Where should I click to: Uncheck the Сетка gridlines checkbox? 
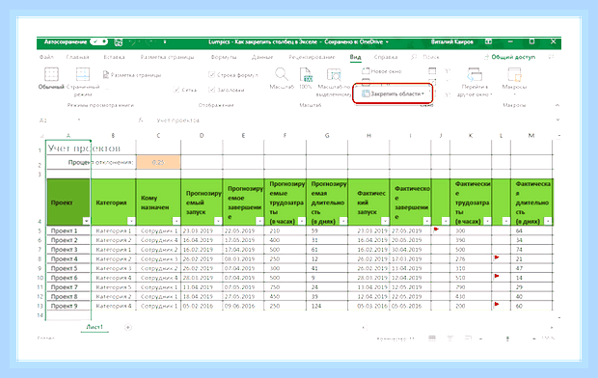[x=177, y=90]
